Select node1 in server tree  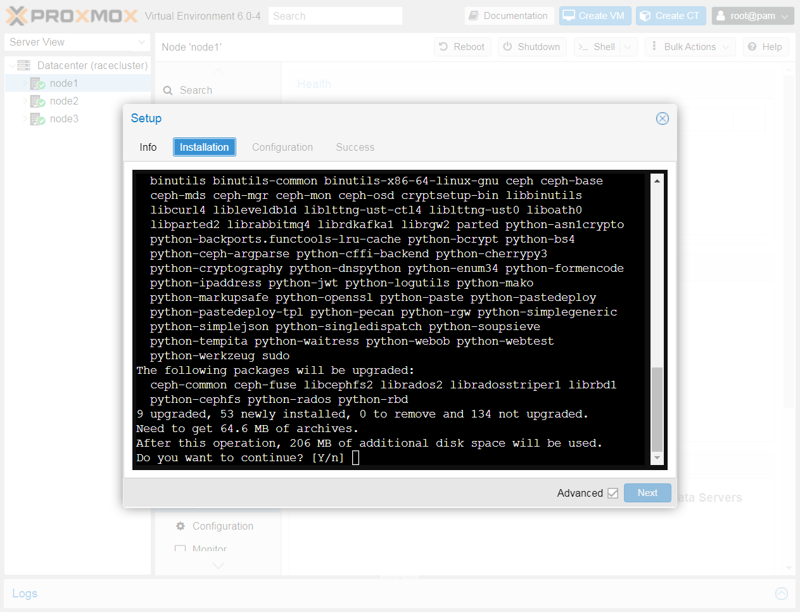(64, 83)
